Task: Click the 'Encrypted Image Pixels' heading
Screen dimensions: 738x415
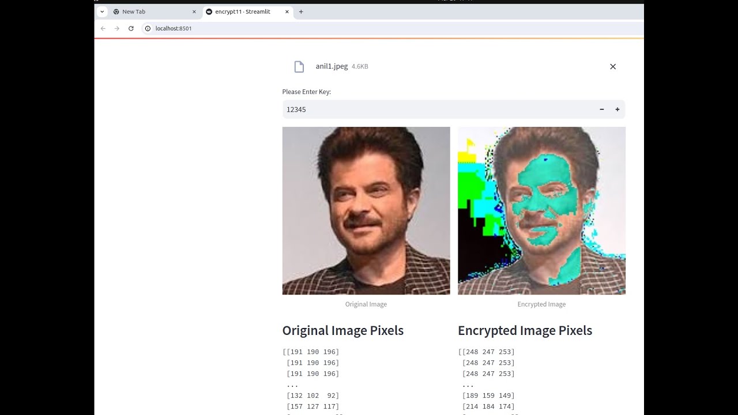Action: coord(525,330)
